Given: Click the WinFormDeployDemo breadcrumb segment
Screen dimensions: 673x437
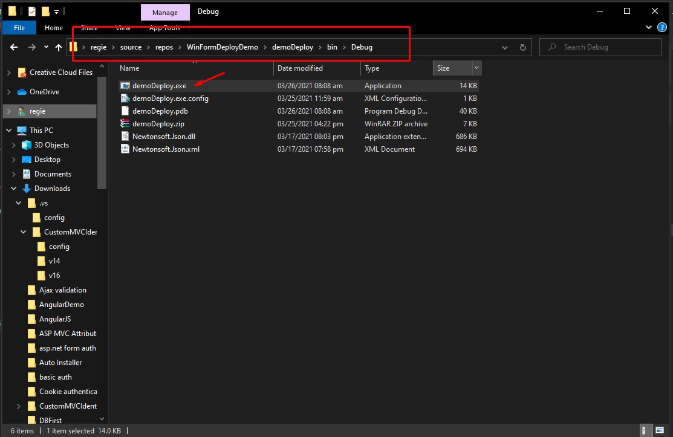Looking at the screenshot, I should click(222, 47).
